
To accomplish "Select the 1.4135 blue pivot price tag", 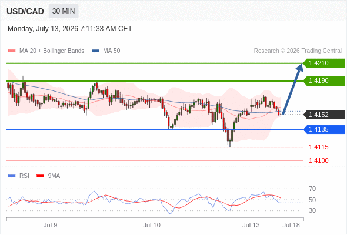I will click(324, 129).
